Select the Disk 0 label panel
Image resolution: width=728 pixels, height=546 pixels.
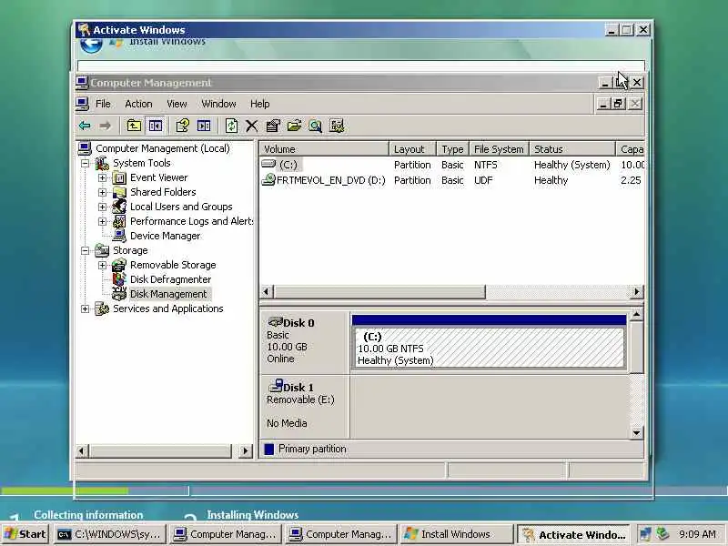(x=304, y=342)
